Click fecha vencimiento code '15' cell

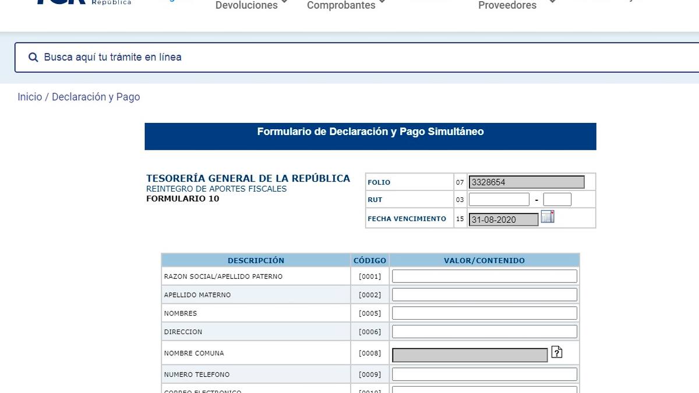click(460, 219)
